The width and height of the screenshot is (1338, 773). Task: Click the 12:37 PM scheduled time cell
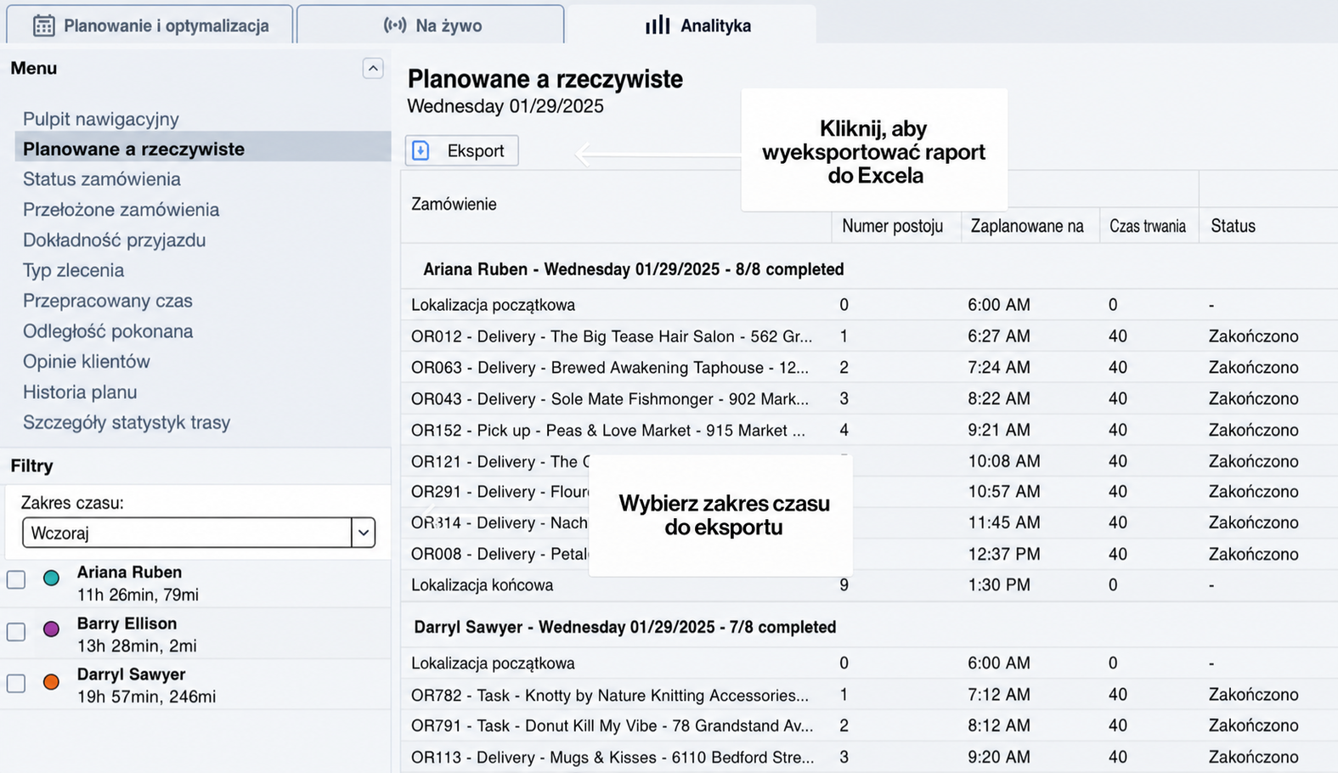[1003, 554]
